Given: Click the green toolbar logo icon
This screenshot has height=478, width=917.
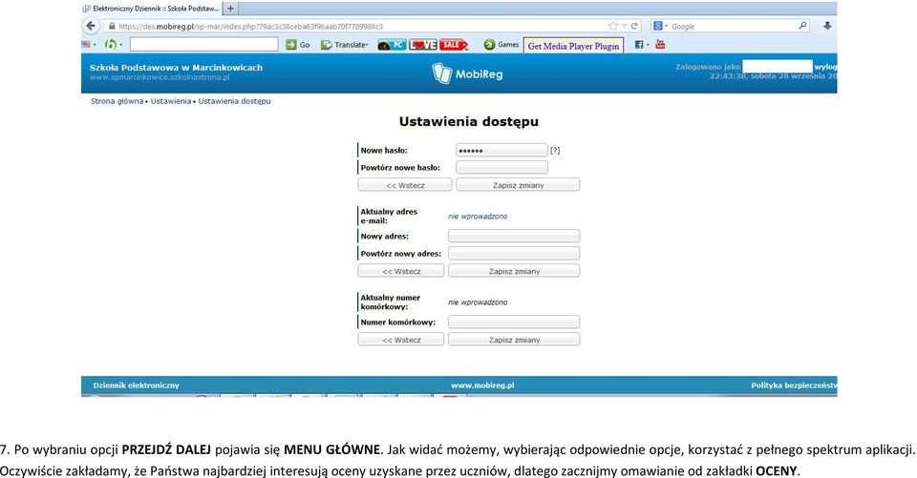Looking at the screenshot, I should tap(110, 45).
